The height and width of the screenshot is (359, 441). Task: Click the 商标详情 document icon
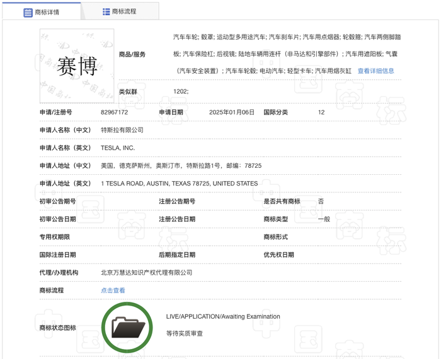(28, 13)
